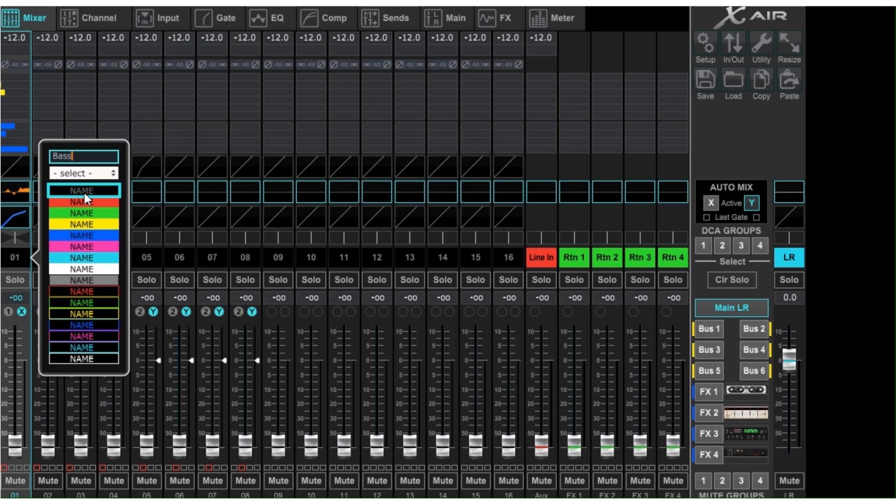This screenshot has width=896, height=504.
Task: Click the LR main fader handle
Action: pos(789,358)
